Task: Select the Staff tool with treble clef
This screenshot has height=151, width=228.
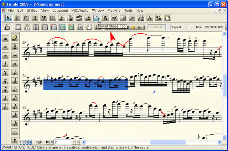Action: click(17, 18)
